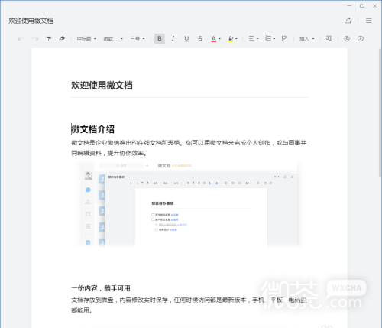This screenshot has width=382, height=328.
Task: Click the clear formatting eraser icon
Action: click(62, 39)
